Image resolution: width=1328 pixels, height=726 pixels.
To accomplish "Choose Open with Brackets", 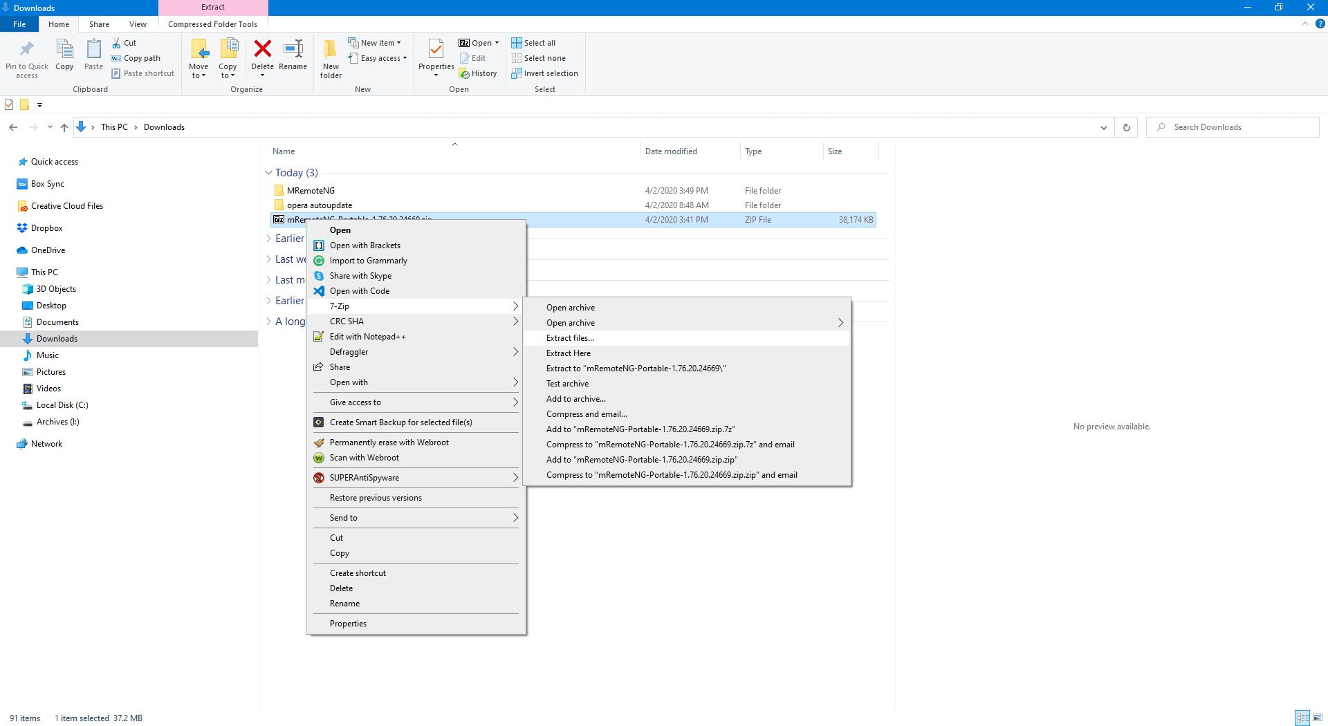I will (365, 245).
